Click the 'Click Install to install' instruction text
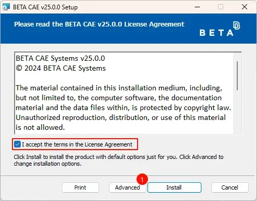This screenshot has height=201, width=257. 118,160
